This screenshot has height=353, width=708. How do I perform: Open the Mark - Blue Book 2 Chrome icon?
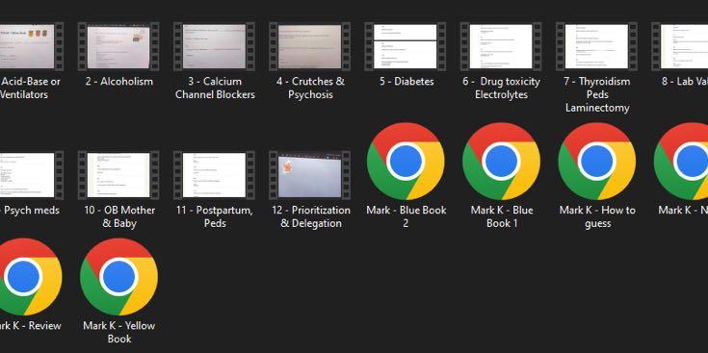(x=406, y=162)
